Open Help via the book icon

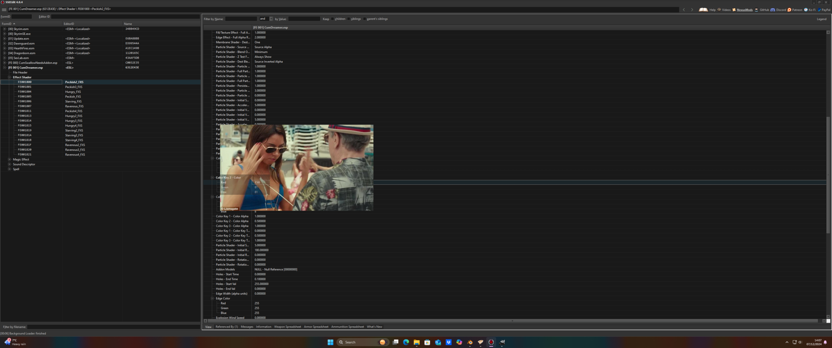click(x=703, y=10)
